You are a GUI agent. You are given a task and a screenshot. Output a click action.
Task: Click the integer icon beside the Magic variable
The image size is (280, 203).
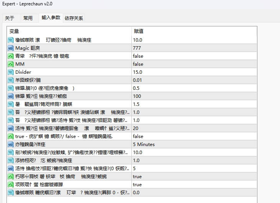pos(11,48)
